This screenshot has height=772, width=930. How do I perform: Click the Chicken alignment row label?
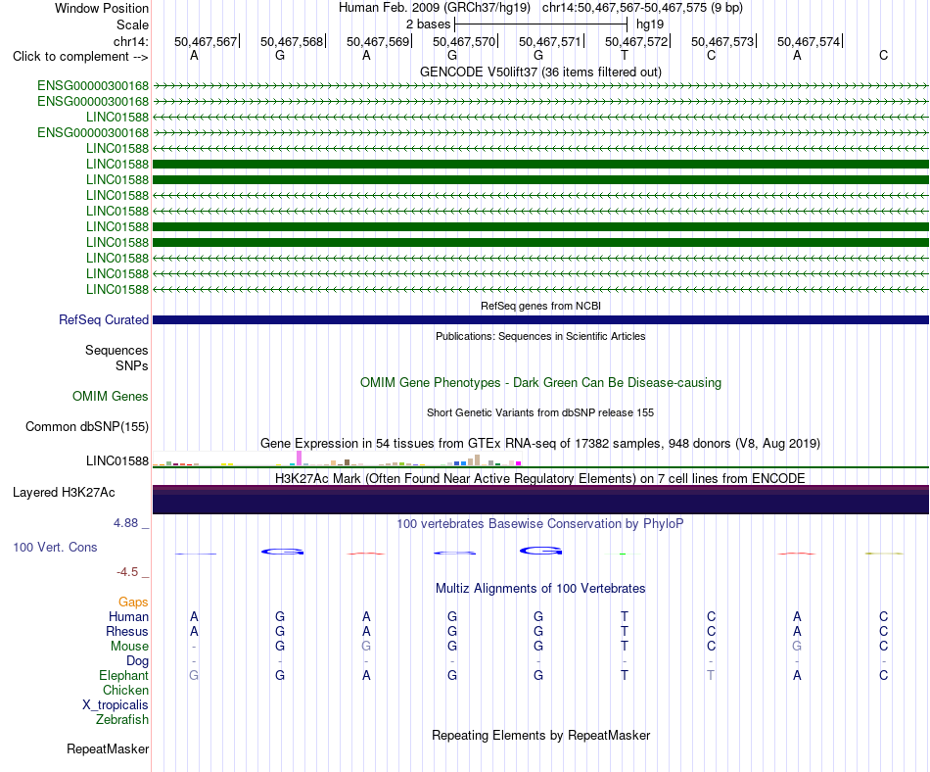125,690
